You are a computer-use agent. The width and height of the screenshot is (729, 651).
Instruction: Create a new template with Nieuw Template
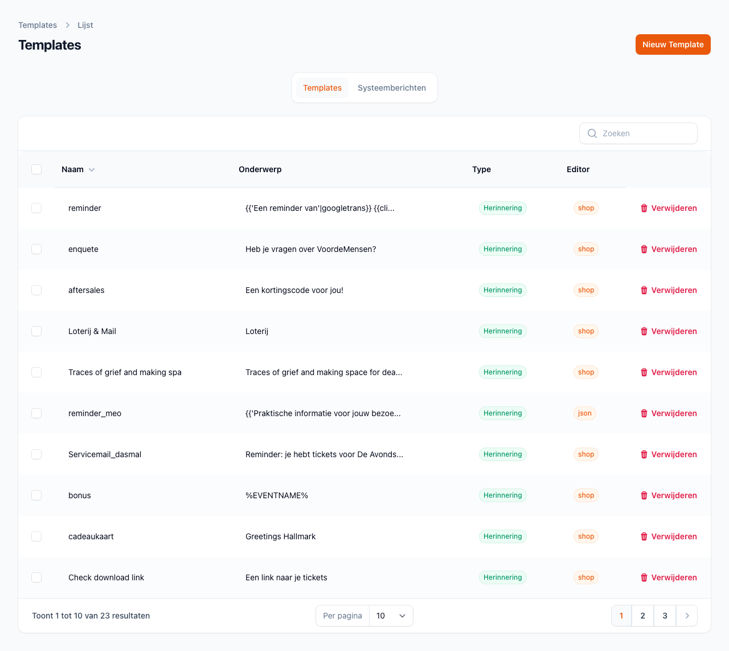tap(673, 44)
